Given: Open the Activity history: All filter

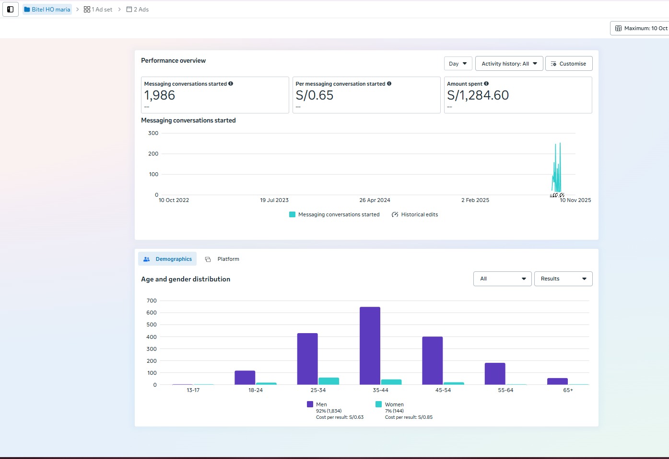Looking at the screenshot, I should click(509, 63).
